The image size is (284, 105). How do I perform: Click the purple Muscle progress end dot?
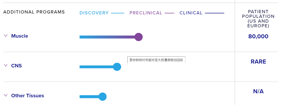point(138,37)
